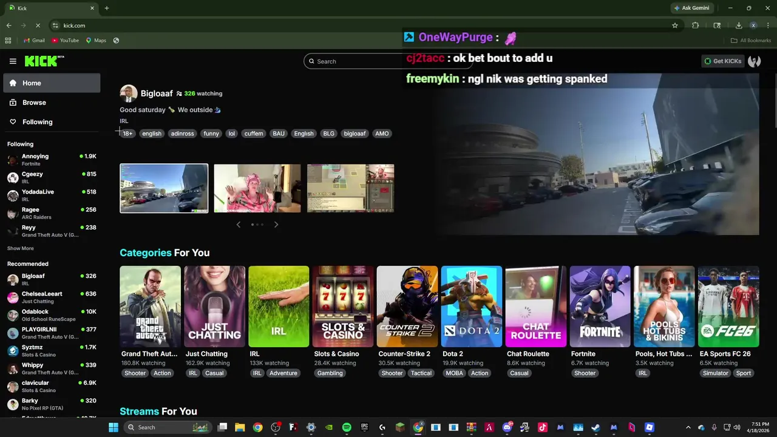Open YouTube bookmark

coord(66,41)
